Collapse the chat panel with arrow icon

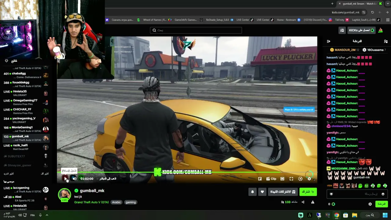[x=328, y=41]
